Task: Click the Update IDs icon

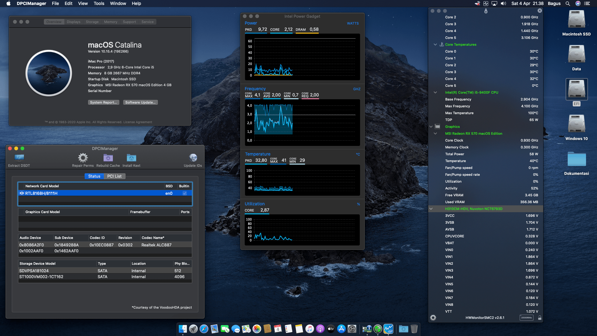Action: (x=193, y=158)
